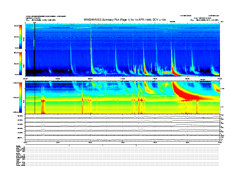Screen dimensions: 237x183
Task: Click the 04:00 time label under the RAD1 spectrogram
Action: (58, 79)
